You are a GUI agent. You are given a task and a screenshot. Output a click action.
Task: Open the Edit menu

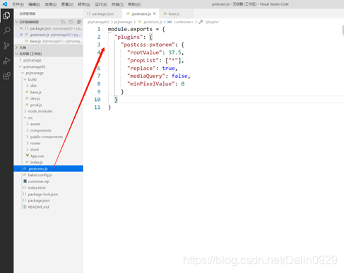34,4
